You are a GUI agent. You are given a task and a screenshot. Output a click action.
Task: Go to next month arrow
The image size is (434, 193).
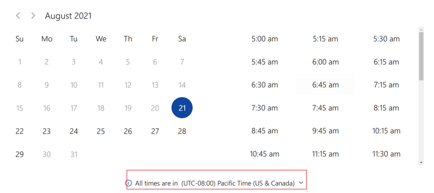33,16
